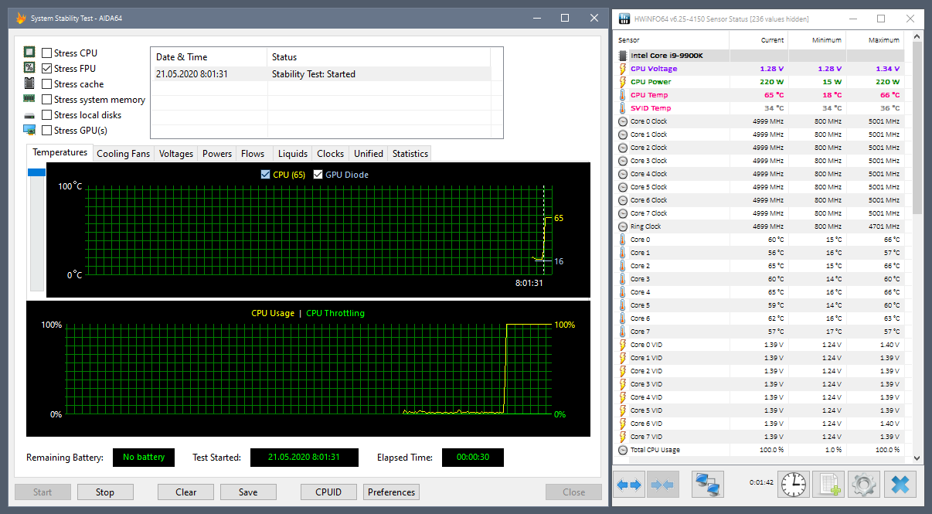Screen dimensions: 932x514
Task: Toggle the CPU (65) graph checkbox
Action: (266, 175)
